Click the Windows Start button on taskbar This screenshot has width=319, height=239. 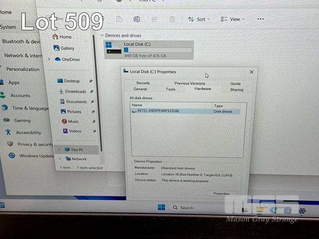coord(161,207)
